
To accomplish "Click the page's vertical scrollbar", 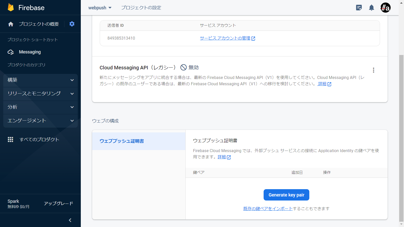I will click(x=401, y=136).
